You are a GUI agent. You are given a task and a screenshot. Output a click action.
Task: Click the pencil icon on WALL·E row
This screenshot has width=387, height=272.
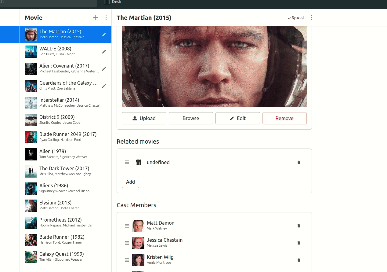tap(104, 52)
